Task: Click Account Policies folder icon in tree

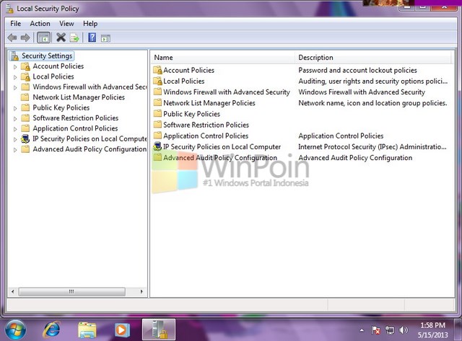Action: click(26, 66)
